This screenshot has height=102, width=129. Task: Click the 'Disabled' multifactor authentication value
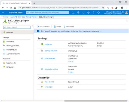click(x=100, y=43)
